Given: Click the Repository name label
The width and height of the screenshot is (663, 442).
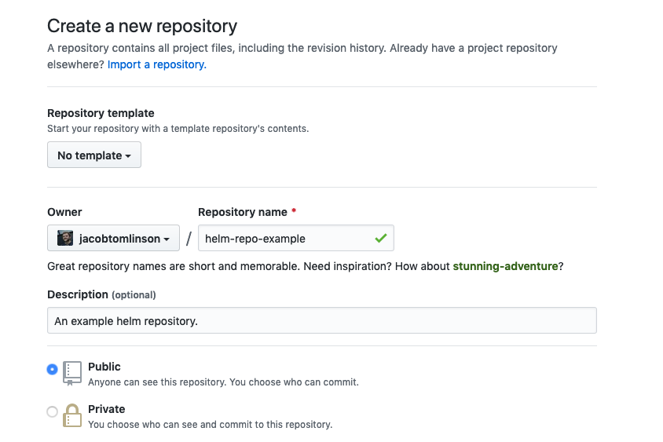Looking at the screenshot, I should click(243, 212).
